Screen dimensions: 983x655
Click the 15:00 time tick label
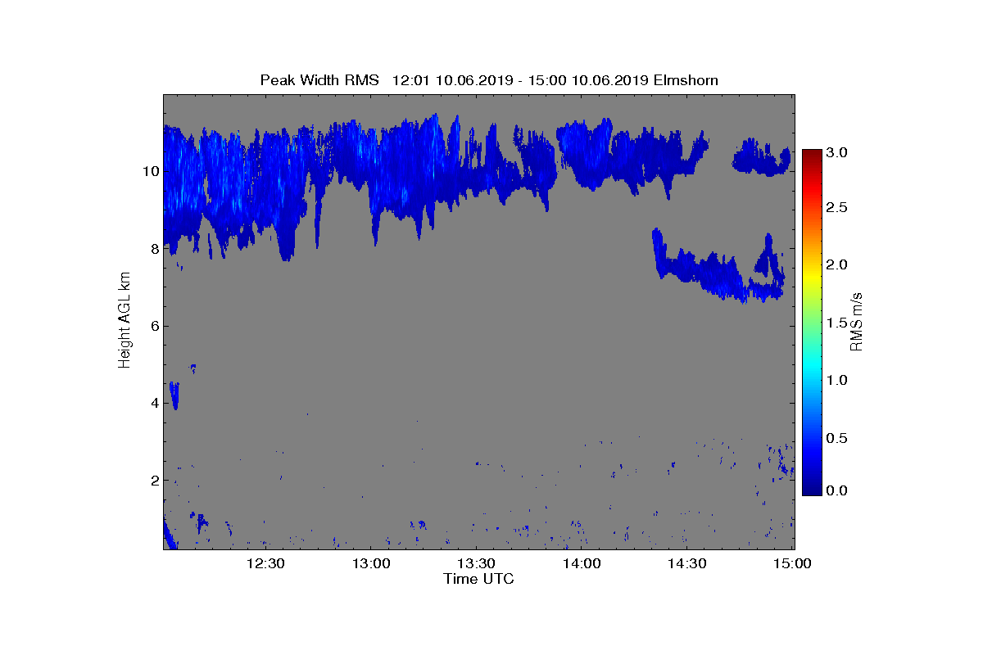(x=793, y=563)
